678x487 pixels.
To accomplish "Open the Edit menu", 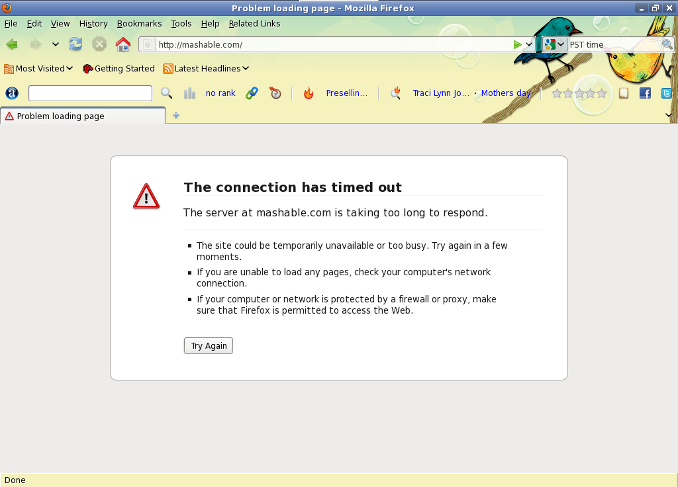I will click(34, 24).
